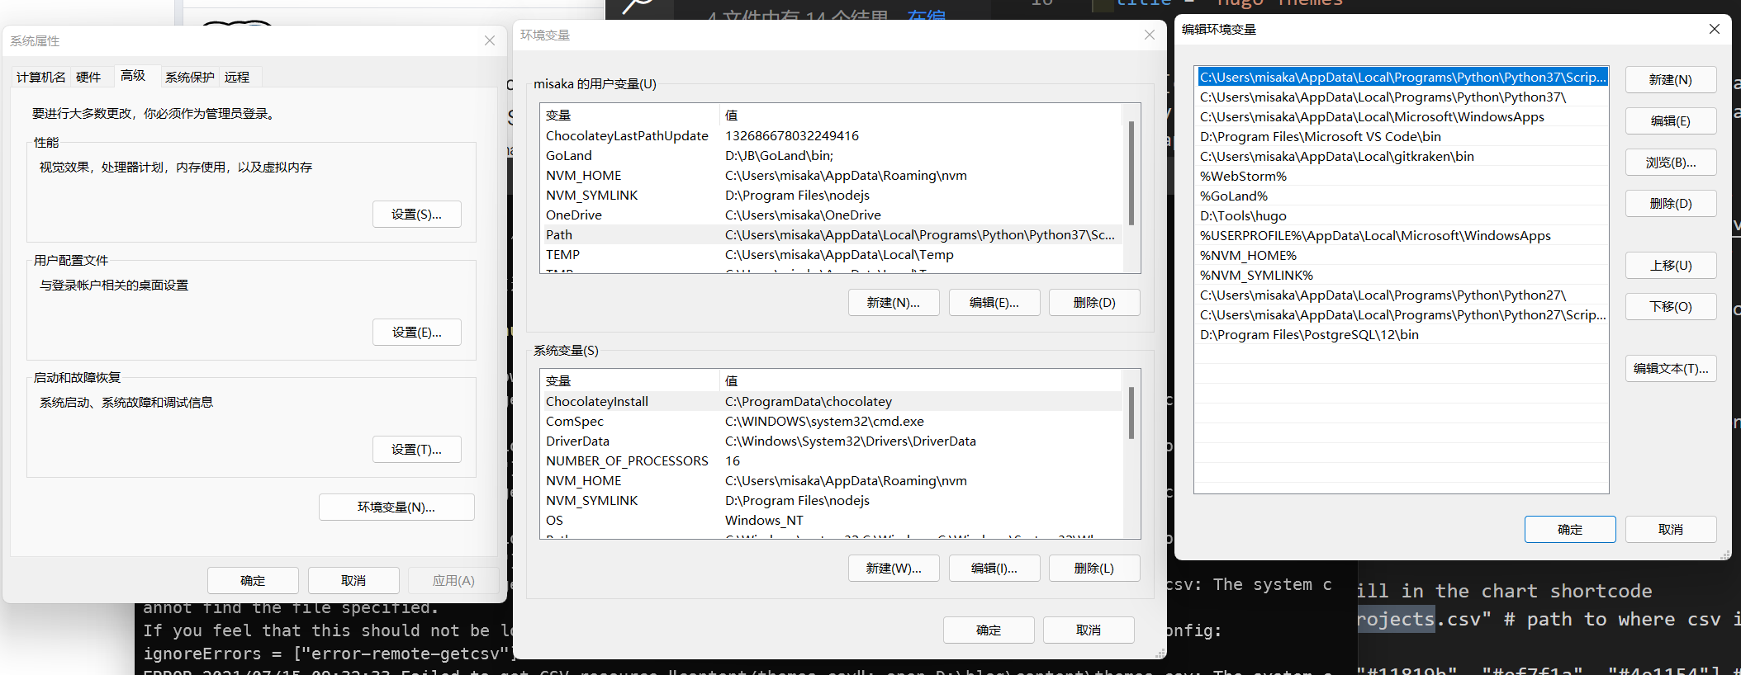Select OneDrive user variable row
The width and height of the screenshot is (1741, 675).
831,215
